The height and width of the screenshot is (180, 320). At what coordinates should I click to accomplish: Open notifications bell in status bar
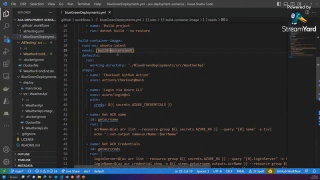pos(314,171)
